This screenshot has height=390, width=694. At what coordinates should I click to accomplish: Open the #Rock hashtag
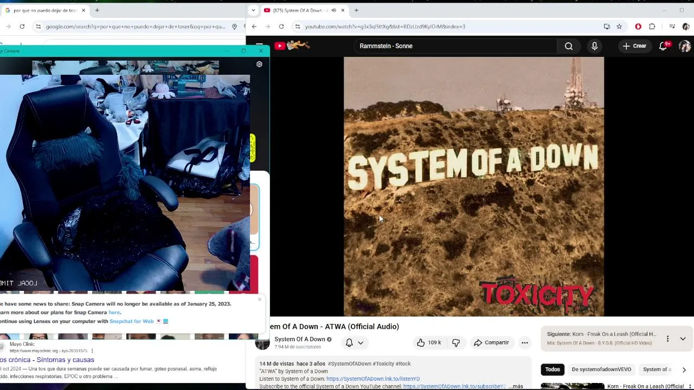(403, 364)
